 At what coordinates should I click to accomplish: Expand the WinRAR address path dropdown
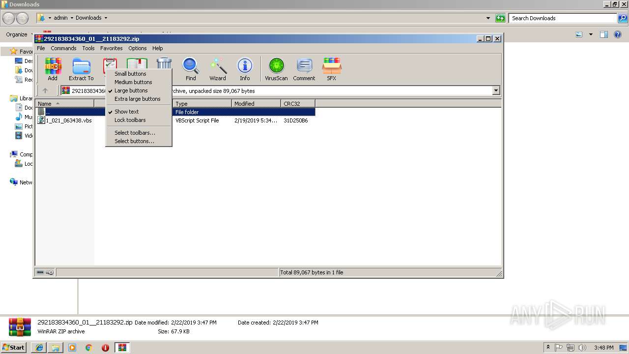point(496,90)
